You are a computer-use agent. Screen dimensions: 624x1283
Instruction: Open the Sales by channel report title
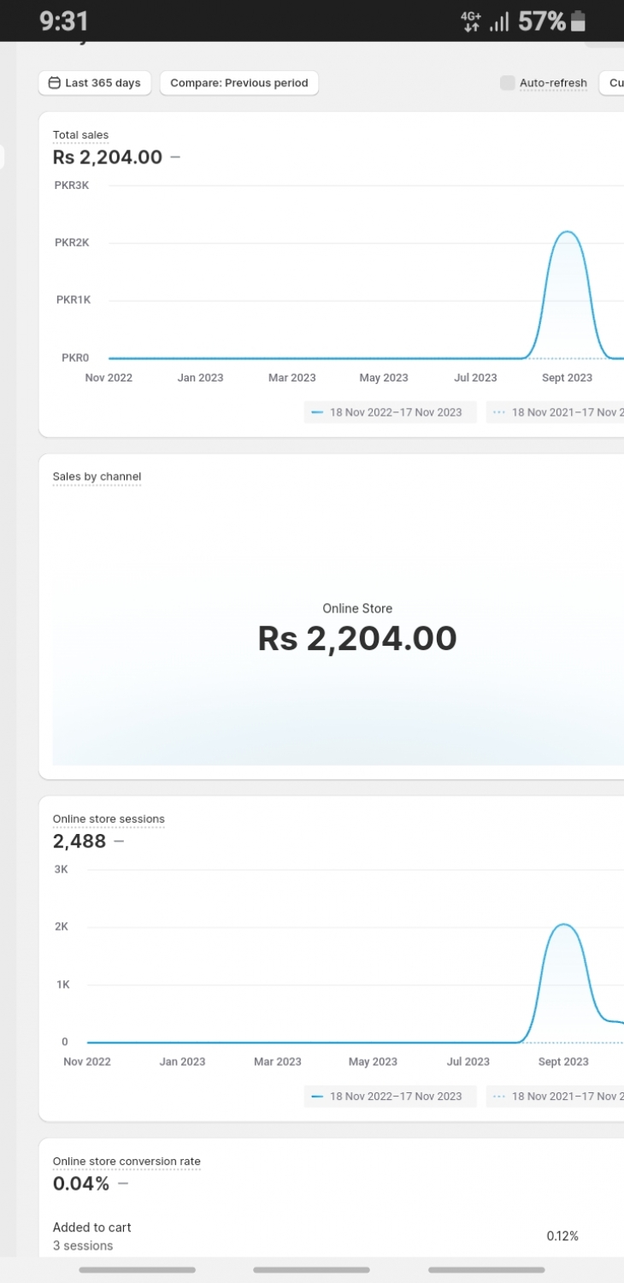pos(97,477)
